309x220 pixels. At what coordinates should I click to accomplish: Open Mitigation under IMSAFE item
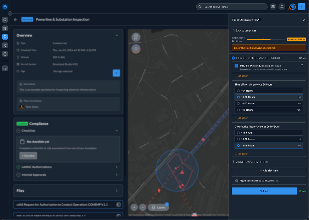click(x=242, y=76)
